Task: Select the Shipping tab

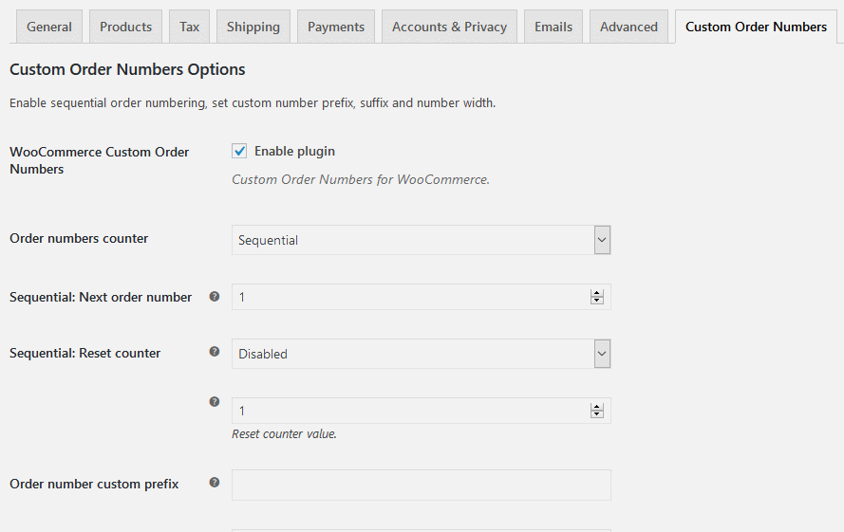Action: tap(253, 27)
